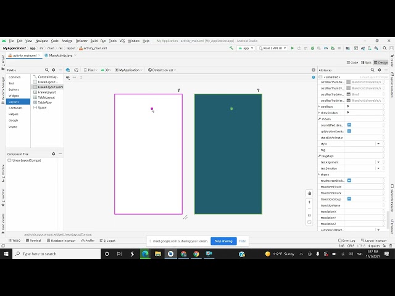Screen dimensions: 395x296
Task: Click the Hide link in the sharing bar
Action: (243, 241)
